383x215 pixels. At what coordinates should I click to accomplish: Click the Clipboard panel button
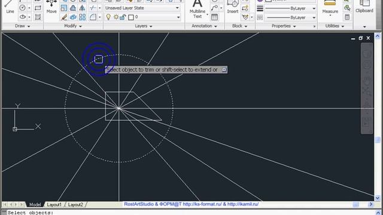tap(364, 7)
